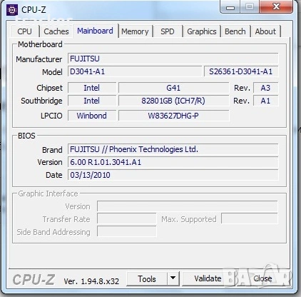Image resolution: width=301 pixels, height=297 pixels.
Task: Click the CPU-Z app icon in title bar
Action: [11, 10]
